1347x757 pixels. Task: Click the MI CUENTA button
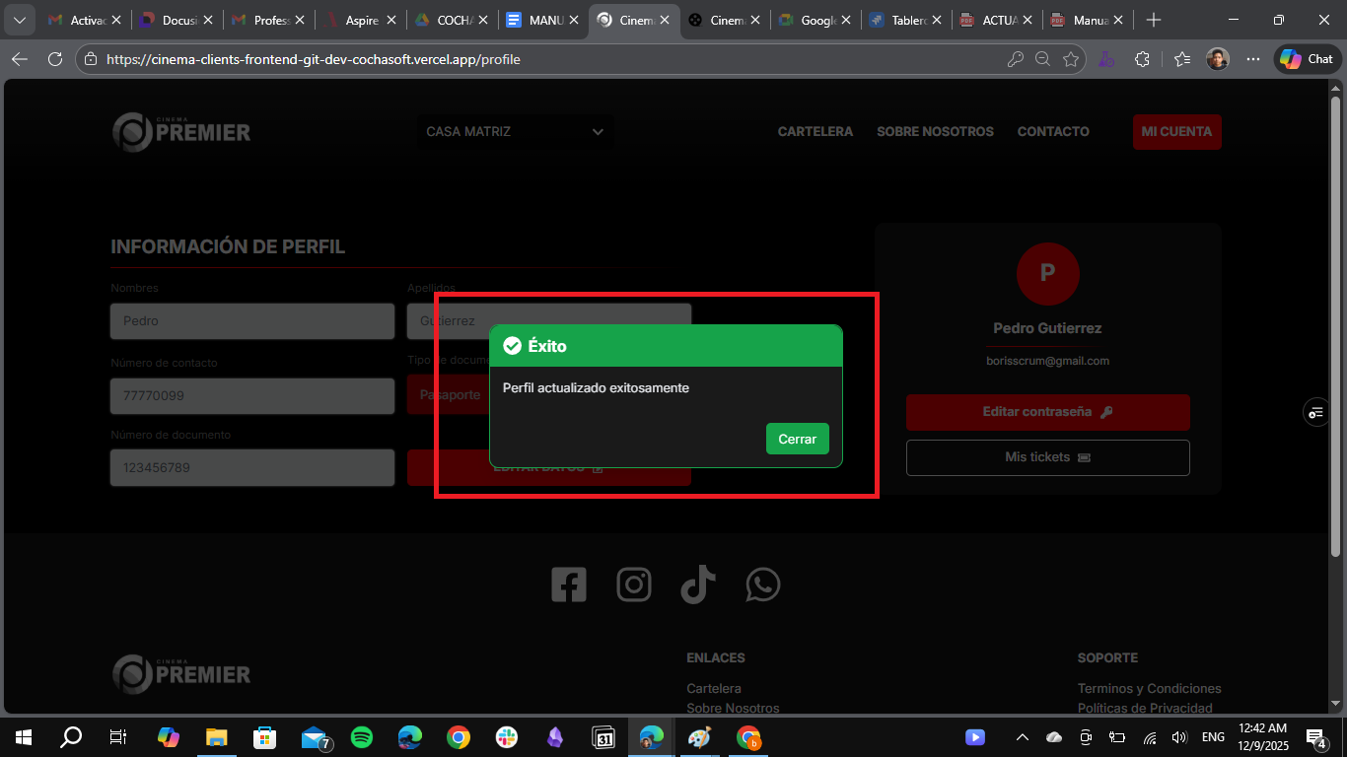click(1176, 132)
